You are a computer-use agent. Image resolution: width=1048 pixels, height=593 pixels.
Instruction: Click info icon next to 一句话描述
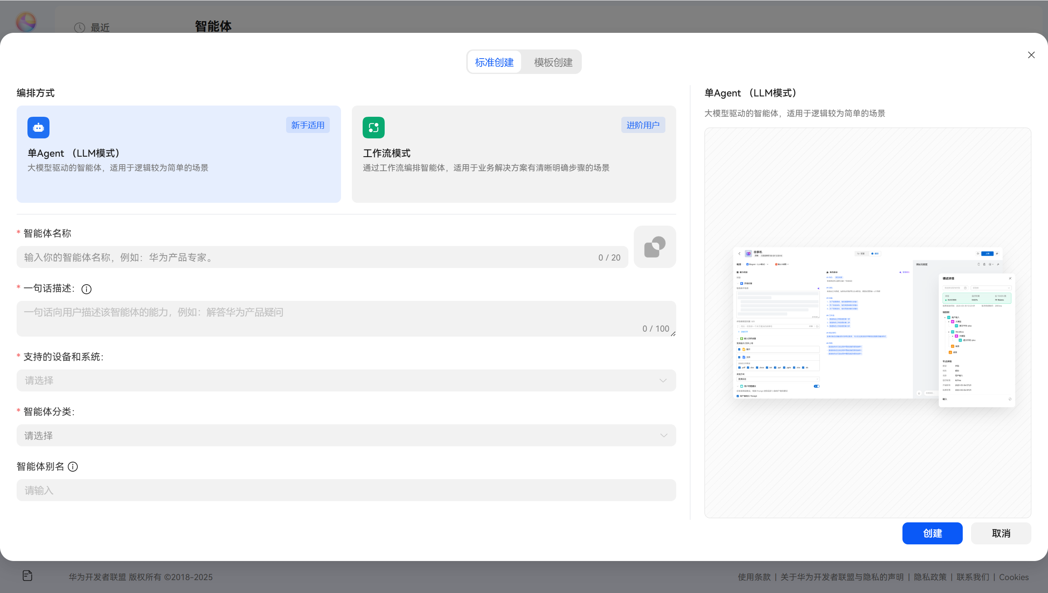pyautogui.click(x=87, y=289)
